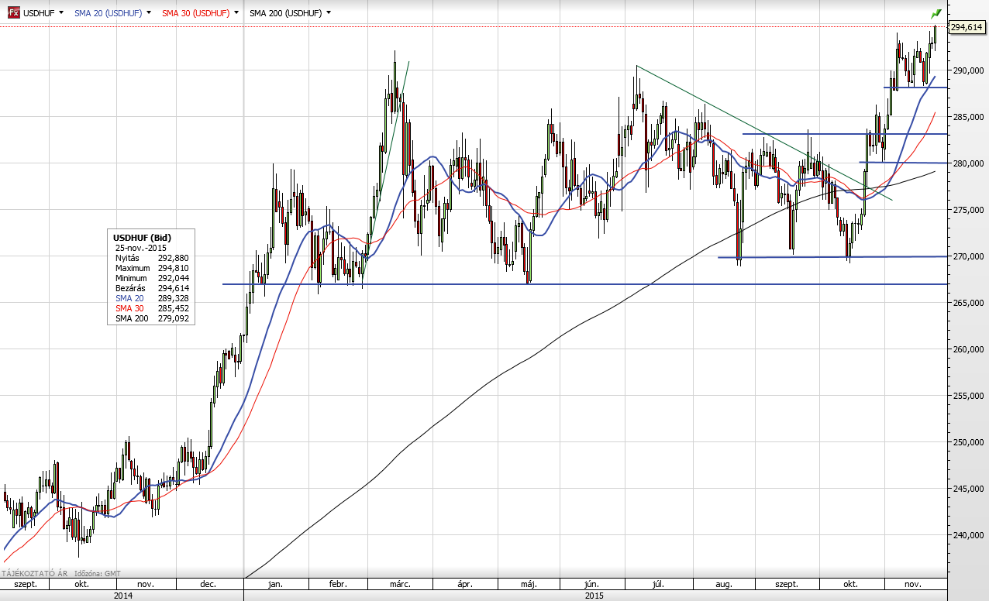
Task: Click the blue SMA 20 (USDHUF) label
Action: click(x=108, y=13)
